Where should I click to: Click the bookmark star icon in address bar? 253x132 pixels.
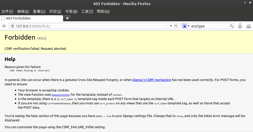pyautogui.click(x=166, y=26)
